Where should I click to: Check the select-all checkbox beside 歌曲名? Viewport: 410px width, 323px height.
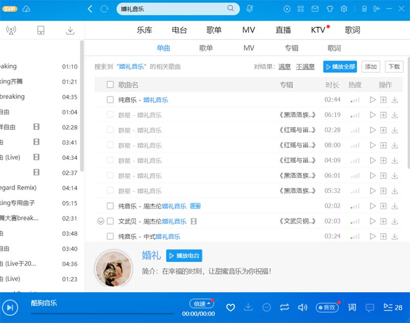click(110, 85)
